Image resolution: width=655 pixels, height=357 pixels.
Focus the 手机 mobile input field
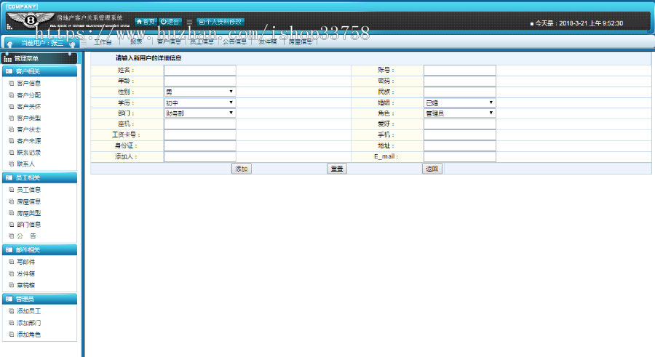tap(460, 135)
